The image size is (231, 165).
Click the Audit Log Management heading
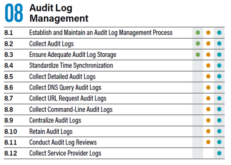pos(59,13)
